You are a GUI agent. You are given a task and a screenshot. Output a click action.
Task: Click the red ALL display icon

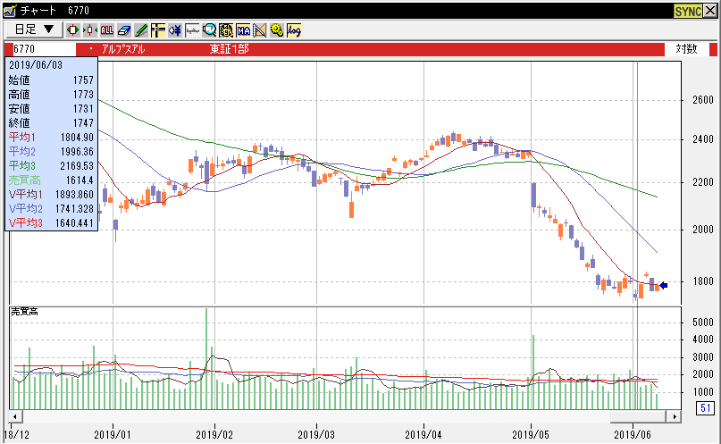(x=106, y=29)
